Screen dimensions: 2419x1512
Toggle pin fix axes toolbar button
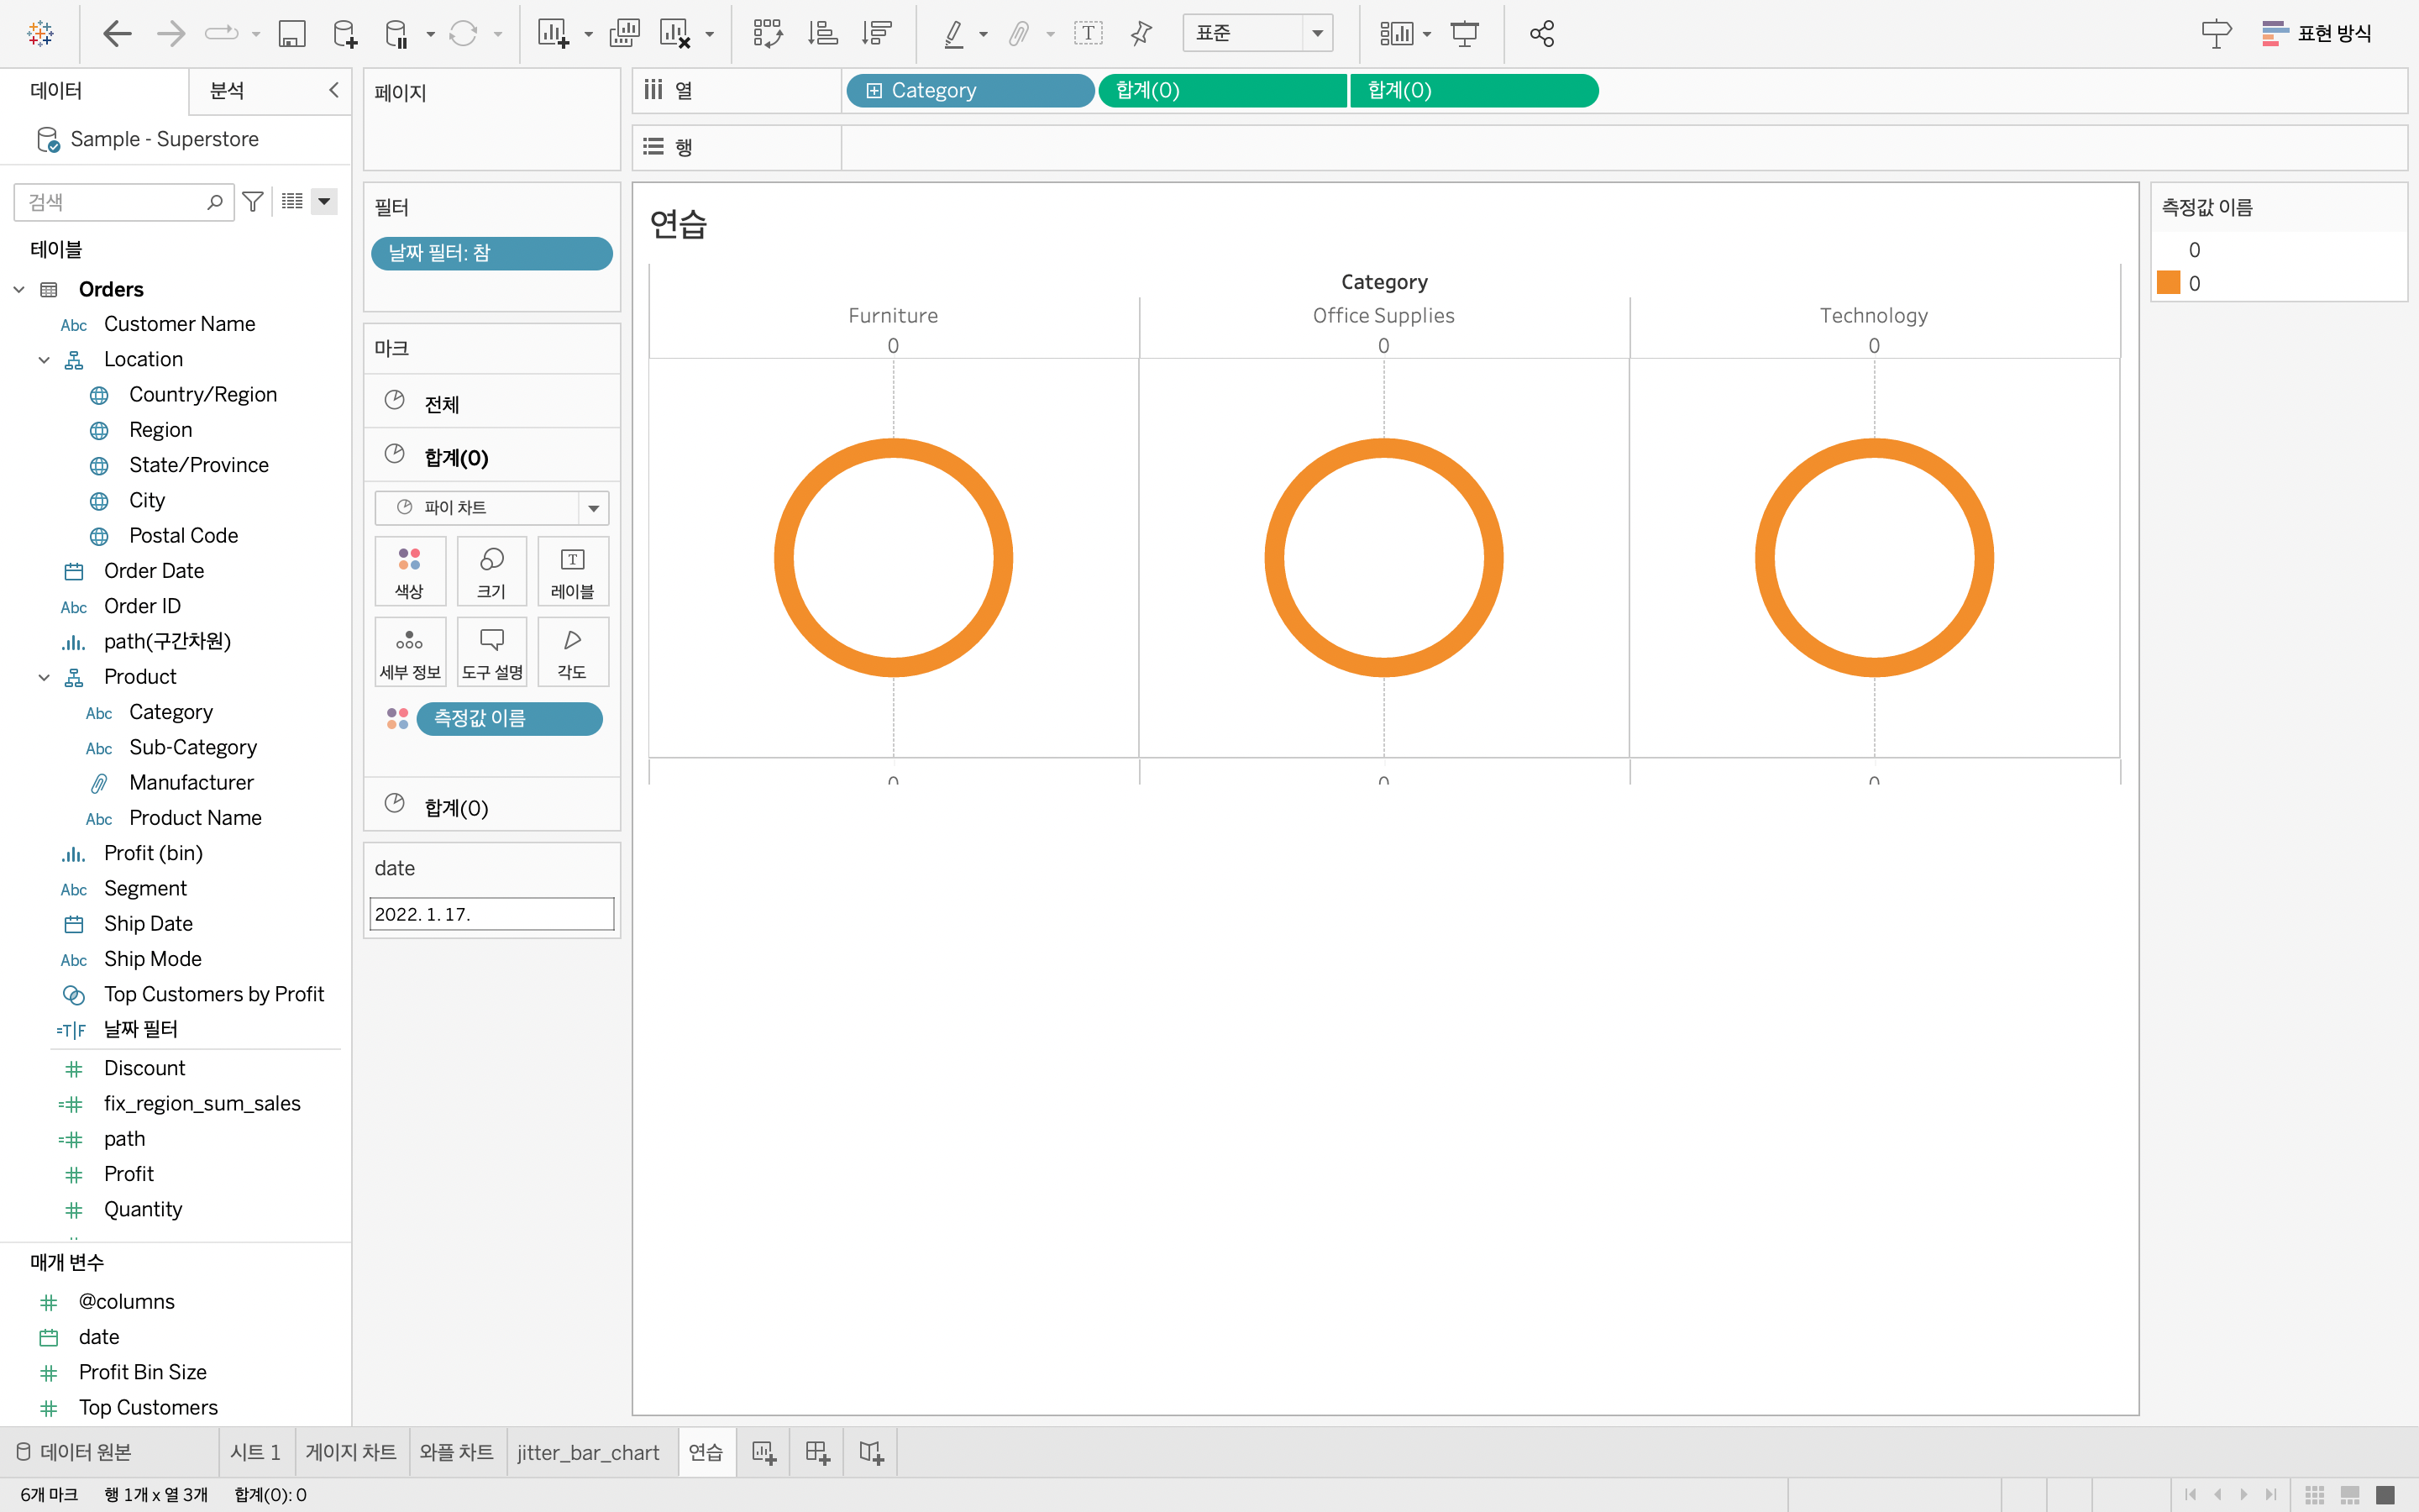(1141, 34)
